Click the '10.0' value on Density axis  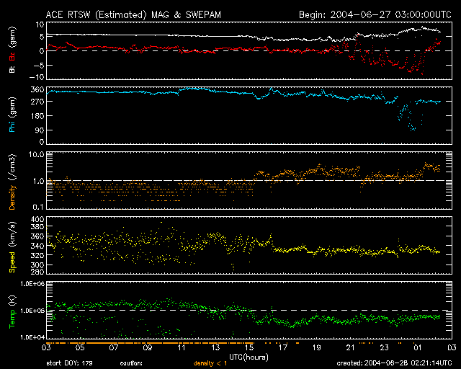(36, 154)
